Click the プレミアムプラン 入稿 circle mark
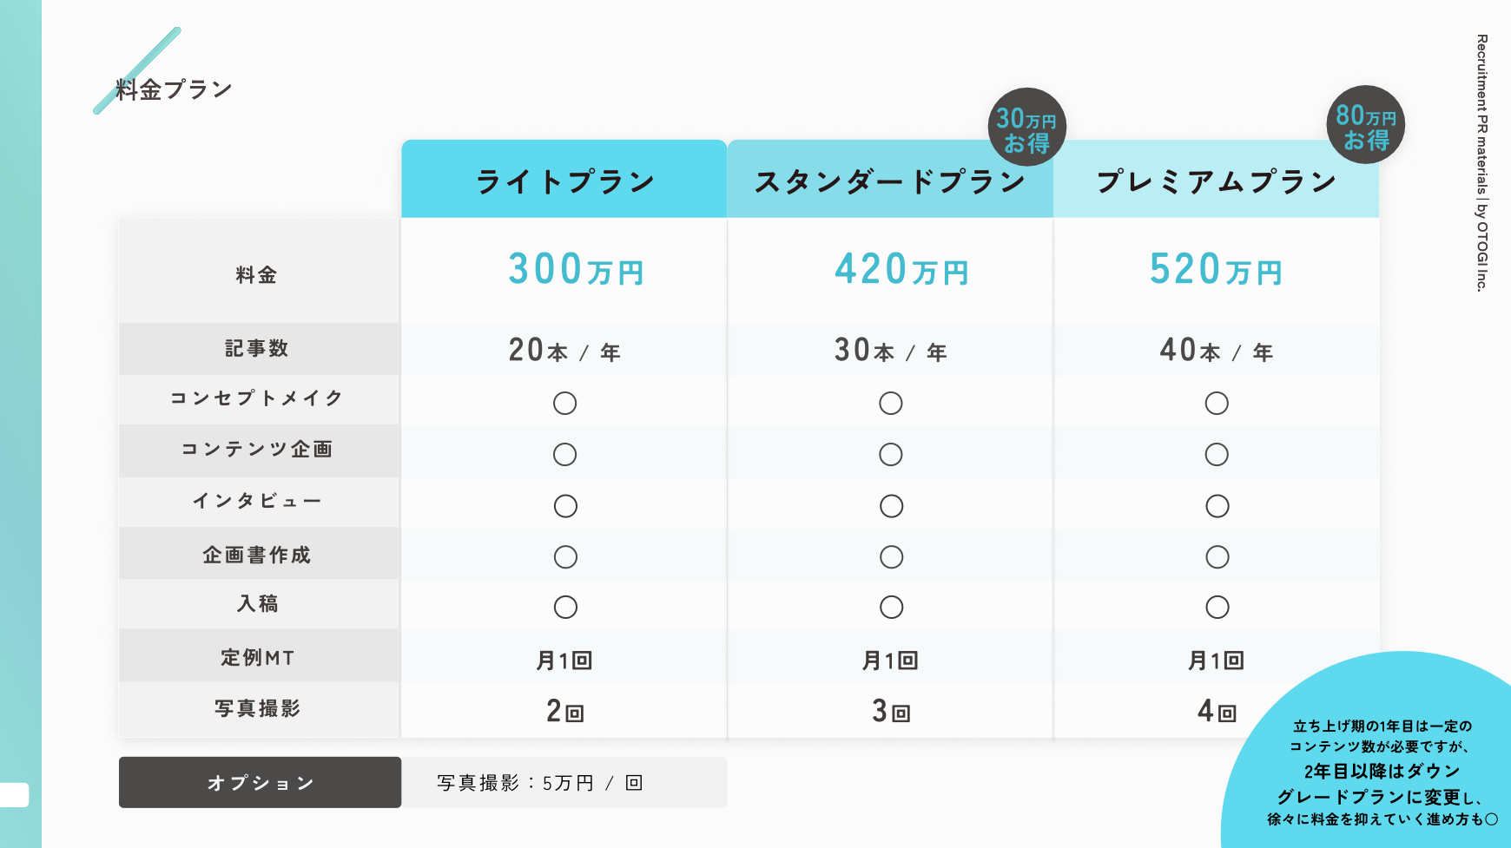Screen dimensions: 1511x848 (1217, 608)
